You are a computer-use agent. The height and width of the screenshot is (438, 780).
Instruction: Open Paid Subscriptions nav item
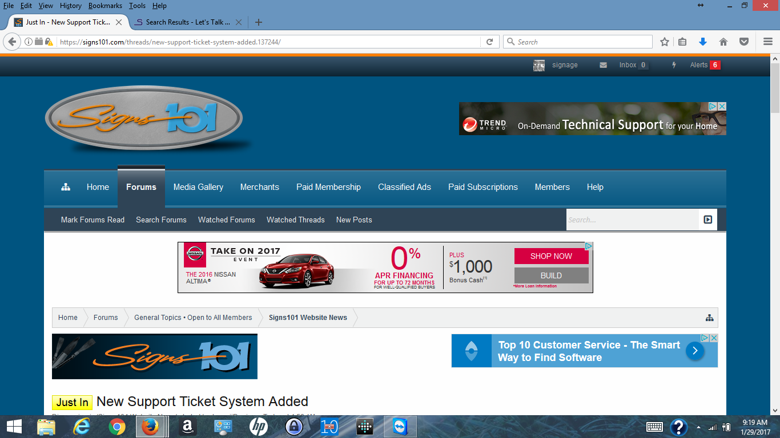(483, 187)
